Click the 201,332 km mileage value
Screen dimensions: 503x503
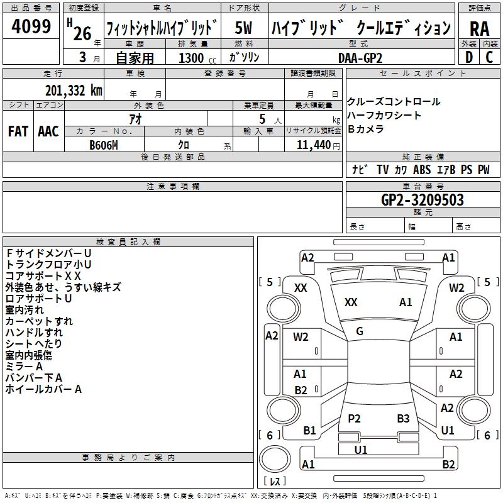pos(74,90)
